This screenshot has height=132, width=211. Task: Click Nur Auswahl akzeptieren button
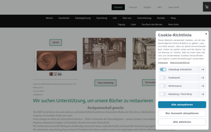pos(182,113)
